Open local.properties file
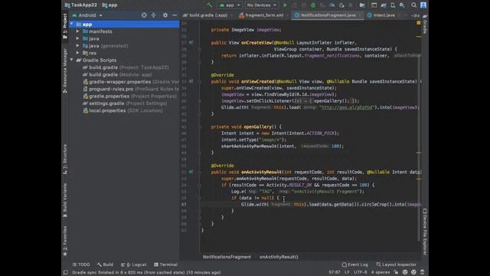The image size is (490, 276). 122,110
